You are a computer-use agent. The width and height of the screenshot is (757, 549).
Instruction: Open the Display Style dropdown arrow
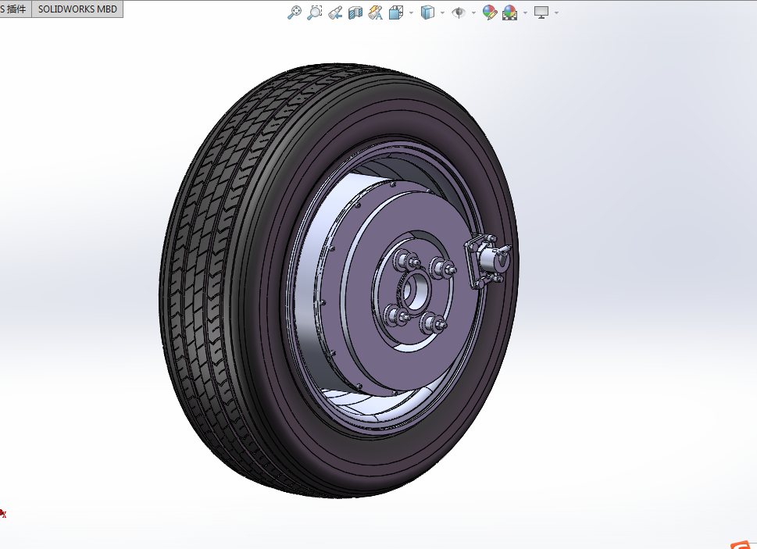pos(443,12)
